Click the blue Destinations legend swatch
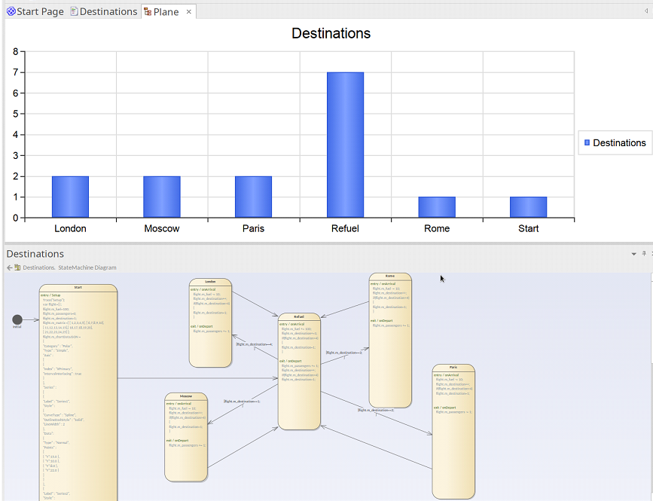The width and height of the screenshot is (653, 501). tap(586, 142)
